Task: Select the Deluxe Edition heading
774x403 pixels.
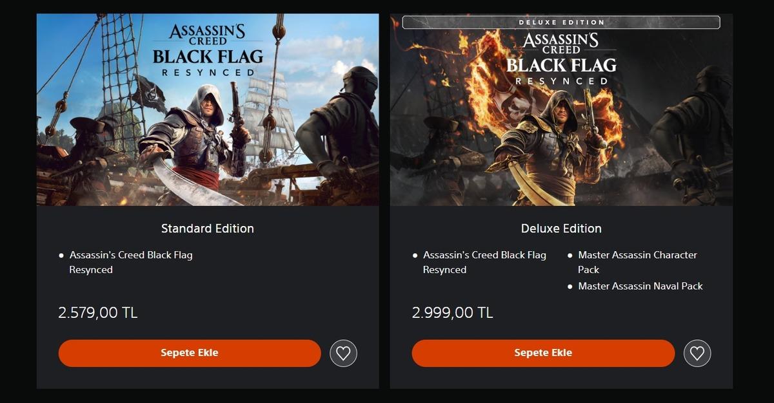Action: (561, 229)
